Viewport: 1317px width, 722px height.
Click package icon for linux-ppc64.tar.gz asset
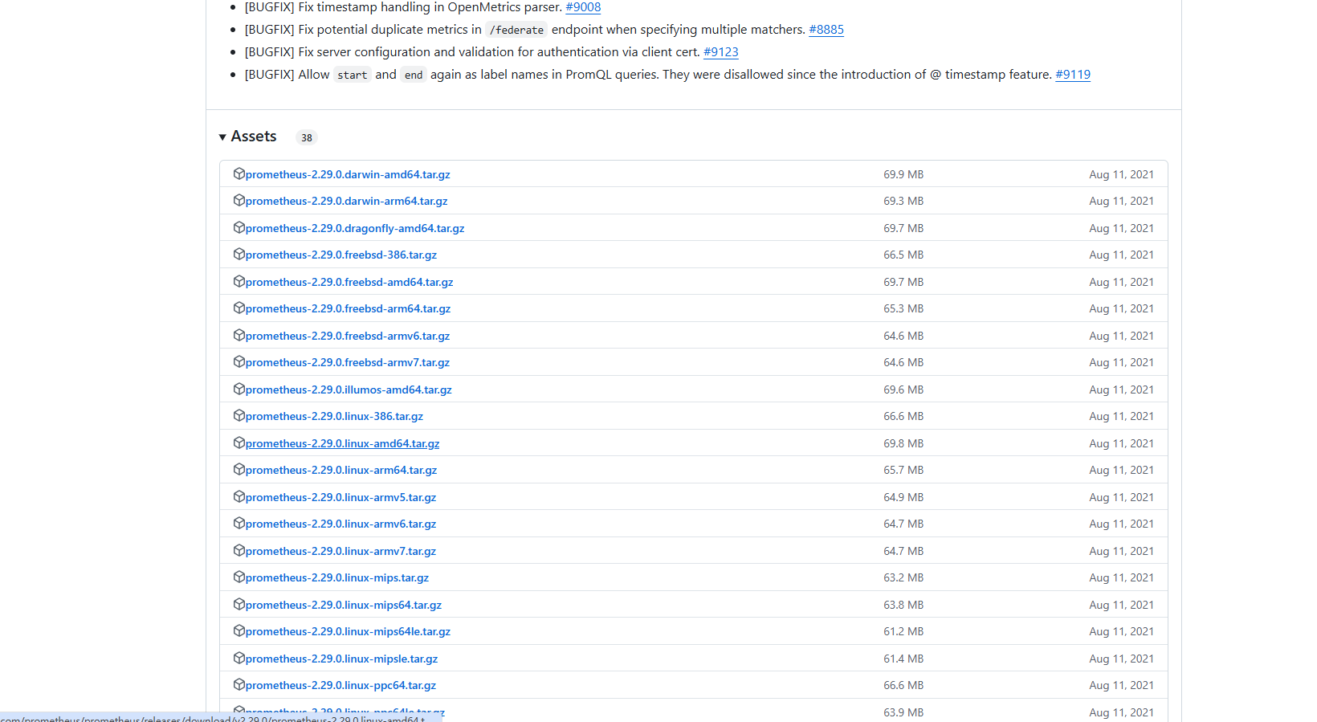[239, 684]
